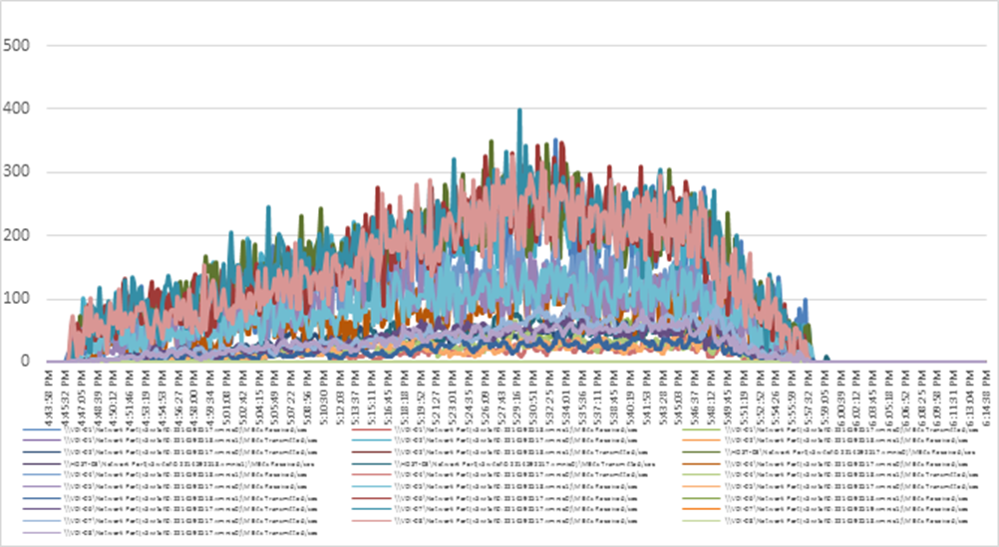Screen dimensions: 999x547
Task: Click the 300 label on the vertical axis
Action: tap(16, 172)
